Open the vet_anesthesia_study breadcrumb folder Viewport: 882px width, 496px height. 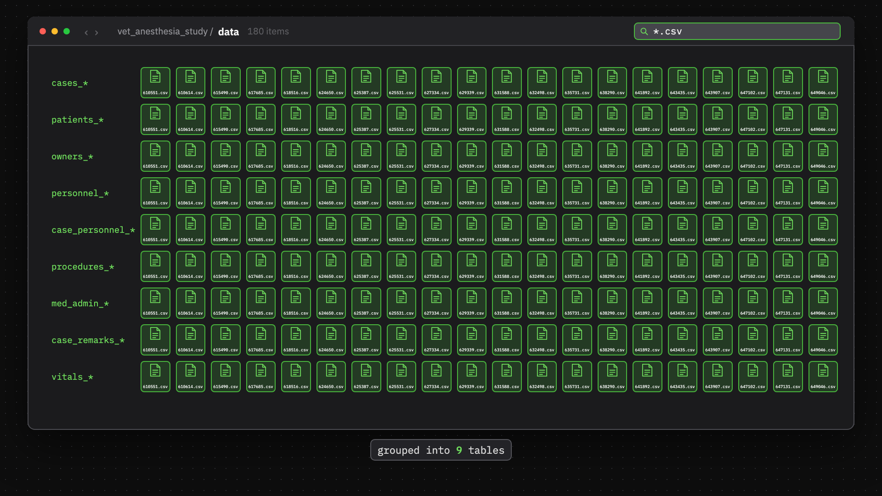pos(163,31)
